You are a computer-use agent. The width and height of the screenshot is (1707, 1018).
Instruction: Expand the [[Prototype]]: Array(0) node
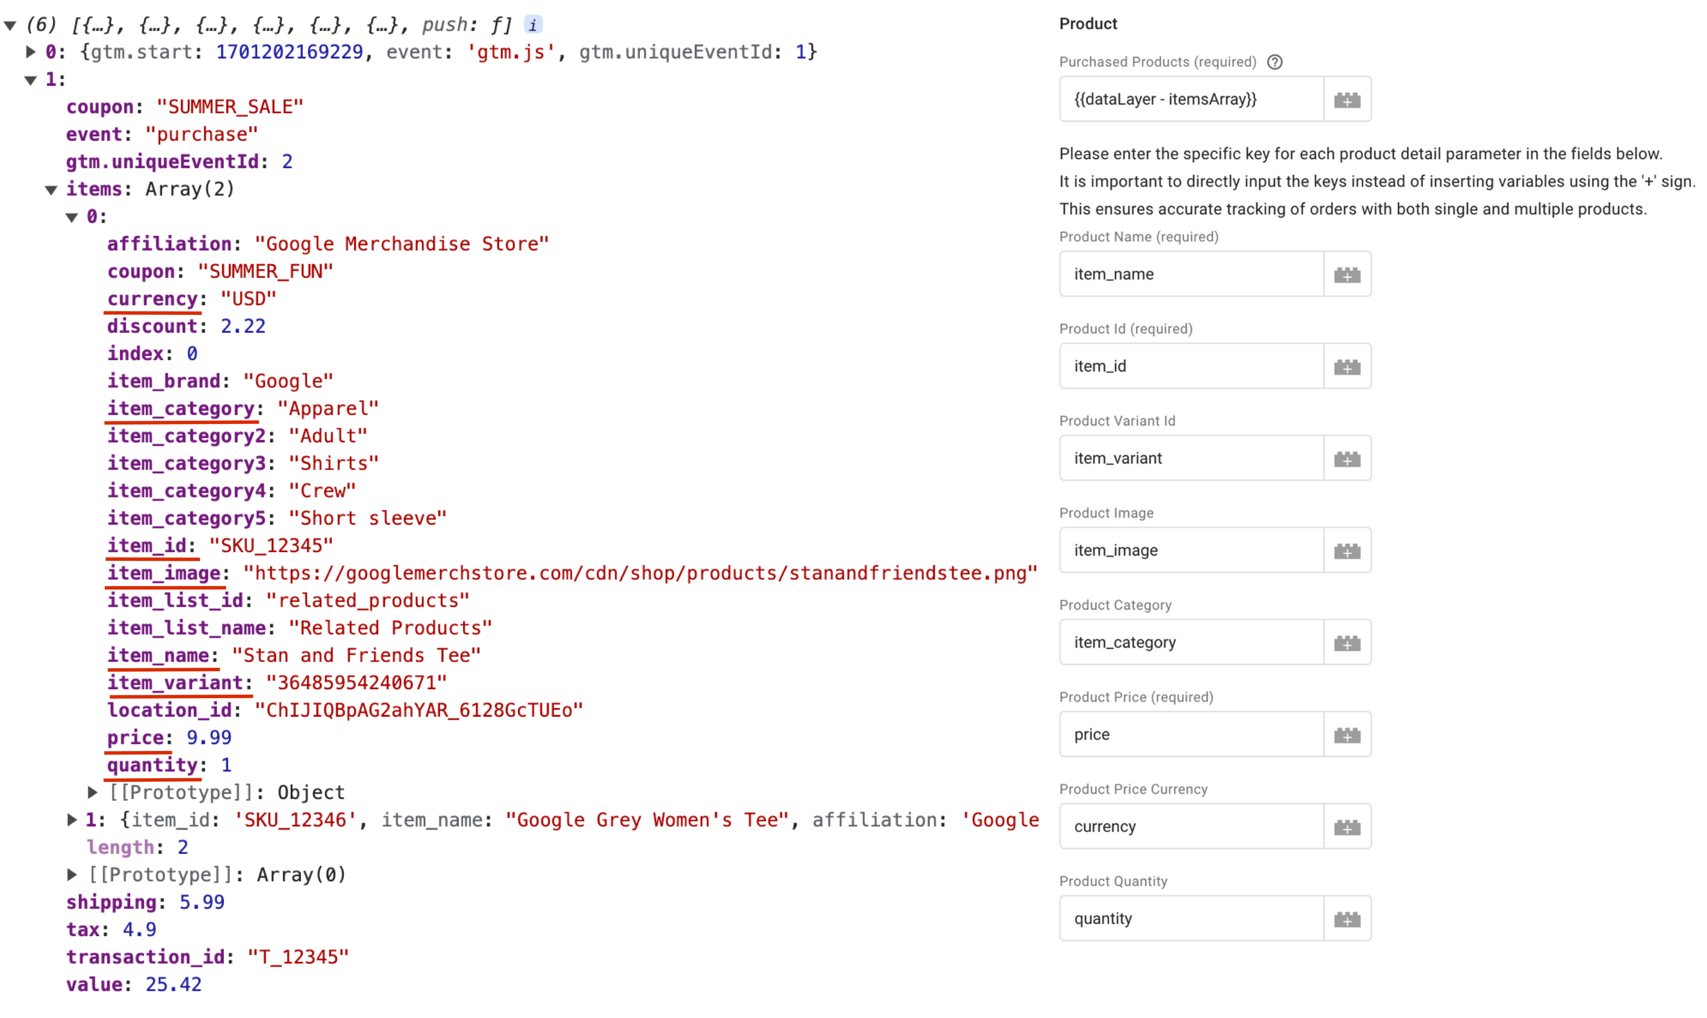point(72,874)
